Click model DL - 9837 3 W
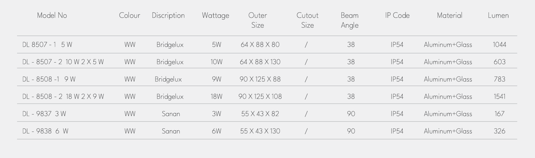535x158 pixels. [44, 114]
